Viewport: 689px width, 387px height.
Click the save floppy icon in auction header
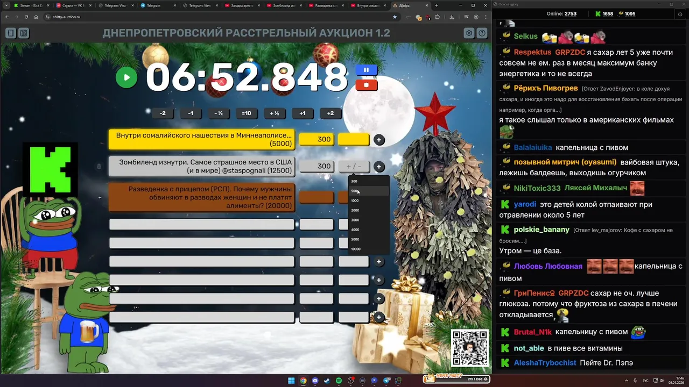coord(24,33)
